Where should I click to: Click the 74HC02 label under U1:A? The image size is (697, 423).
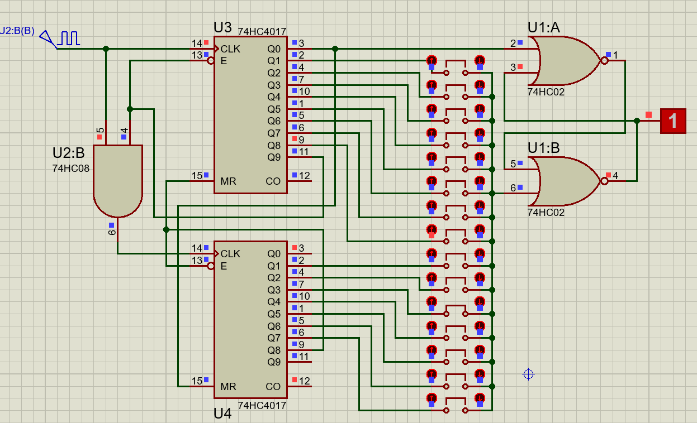click(546, 92)
